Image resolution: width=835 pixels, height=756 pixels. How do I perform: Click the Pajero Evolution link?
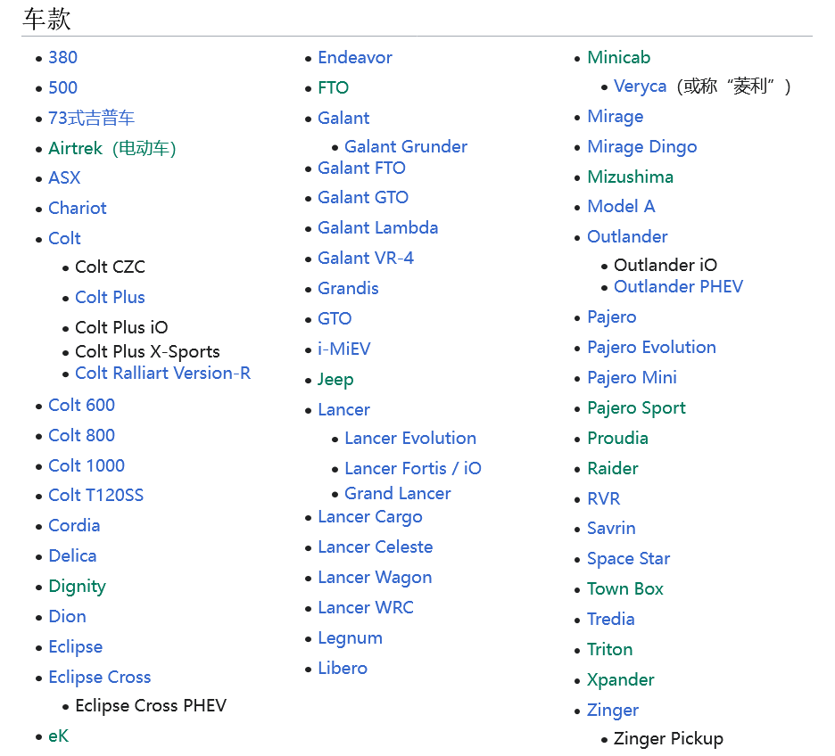(652, 348)
